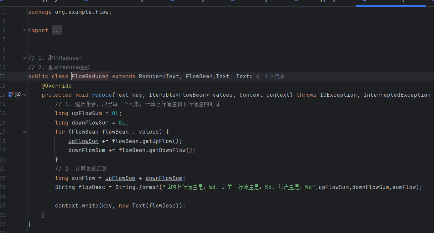
Task: Collapse the comment block fold at line 9
Action: coord(24,57)
